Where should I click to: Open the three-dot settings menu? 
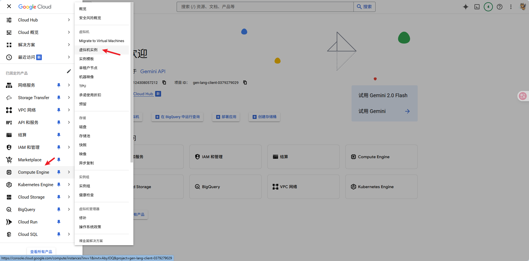pos(511,7)
